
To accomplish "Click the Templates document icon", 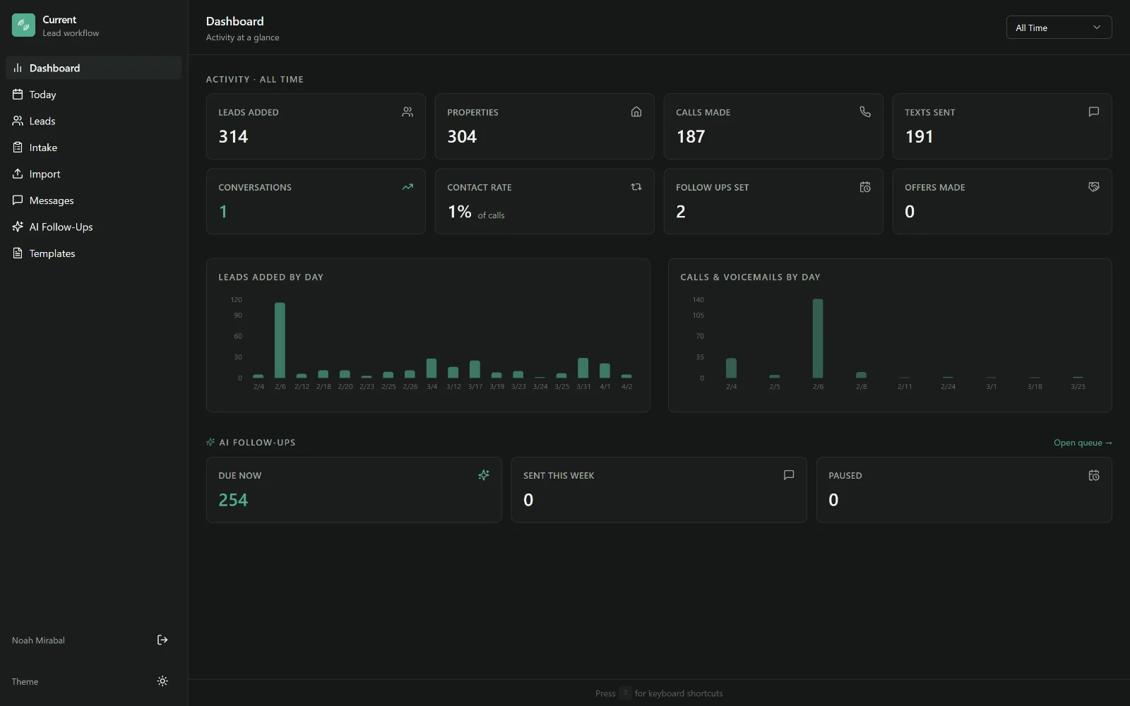I will click(18, 253).
